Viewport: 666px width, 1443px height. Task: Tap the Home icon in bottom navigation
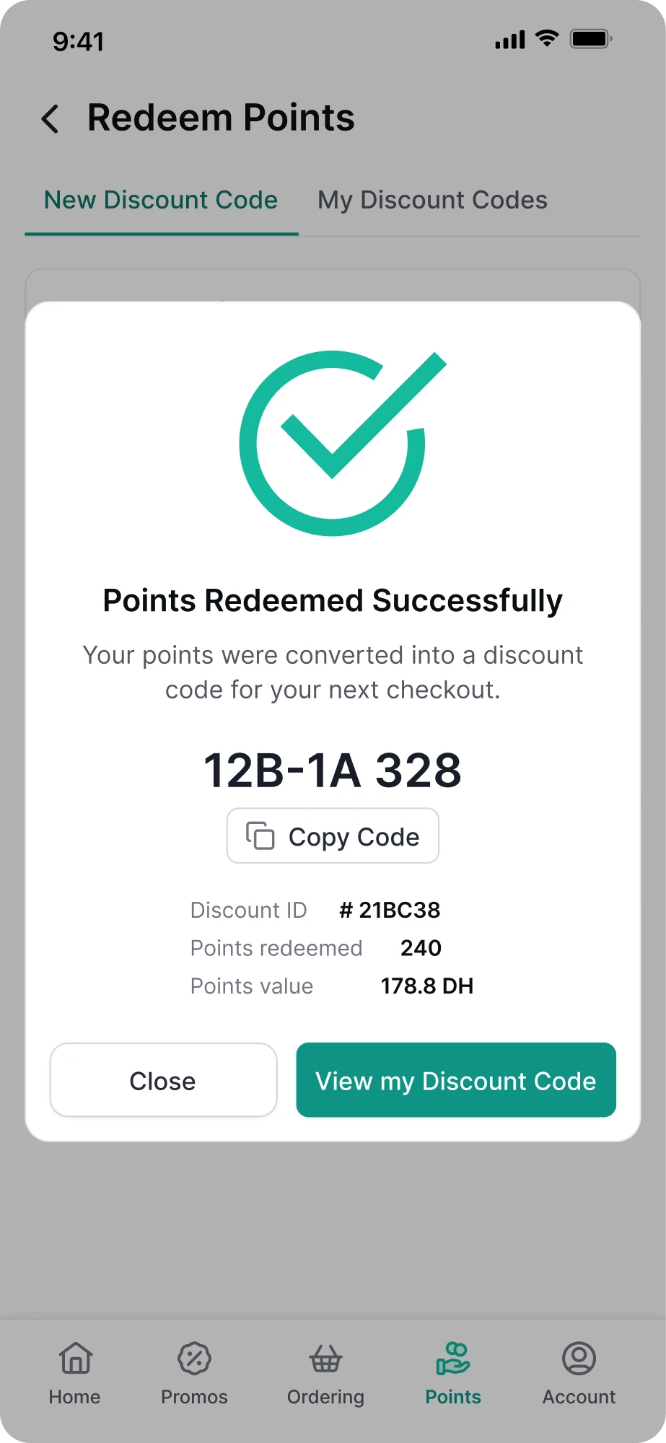[x=76, y=1359]
